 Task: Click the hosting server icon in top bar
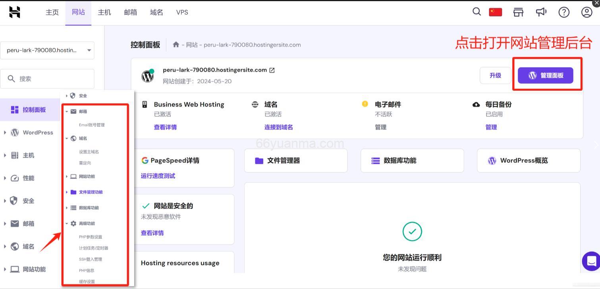tap(518, 12)
